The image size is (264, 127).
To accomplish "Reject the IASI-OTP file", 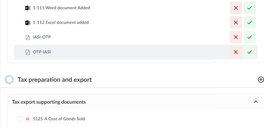I will click(236, 37).
